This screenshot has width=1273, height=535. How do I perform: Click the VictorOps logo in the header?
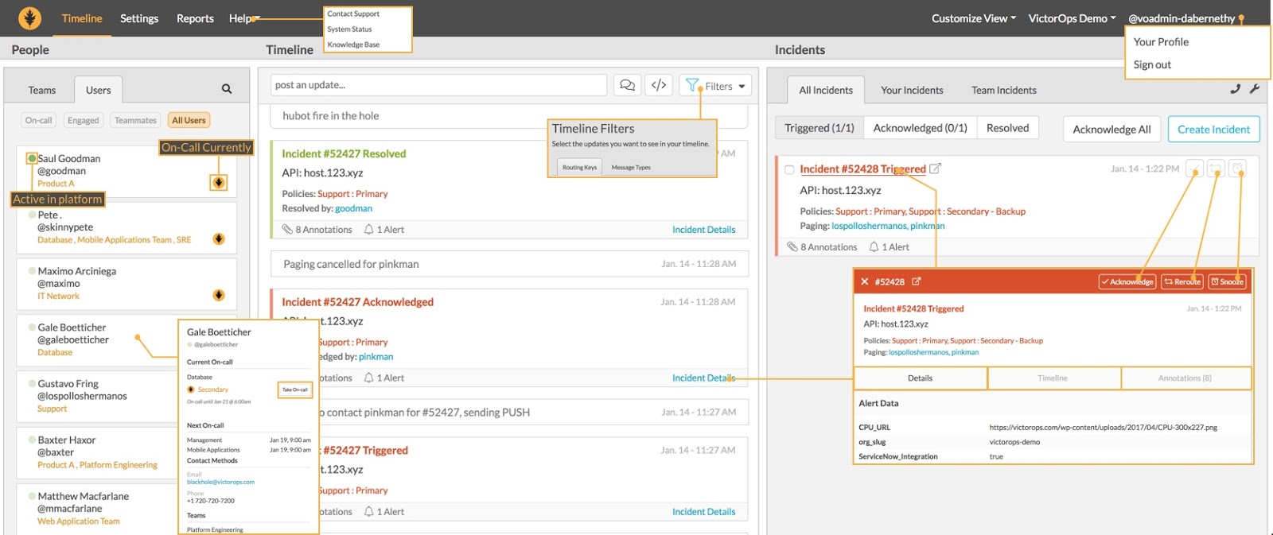(x=29, y=17)
